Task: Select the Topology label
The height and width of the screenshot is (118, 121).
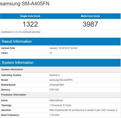Action: pyautogui.click(x=6, y=105)
